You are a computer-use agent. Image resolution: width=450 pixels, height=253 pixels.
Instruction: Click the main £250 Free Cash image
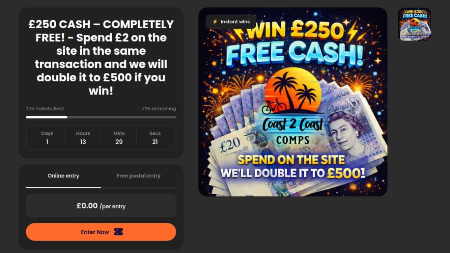coord(292,102)
